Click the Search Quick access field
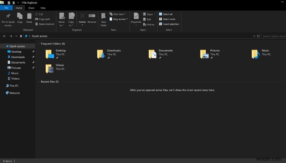Screen dimensions: 286x163 pyautogui.click(x=273, y=36)
